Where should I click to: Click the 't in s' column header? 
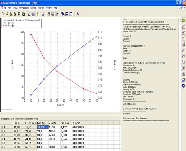[x=19, y=123]
